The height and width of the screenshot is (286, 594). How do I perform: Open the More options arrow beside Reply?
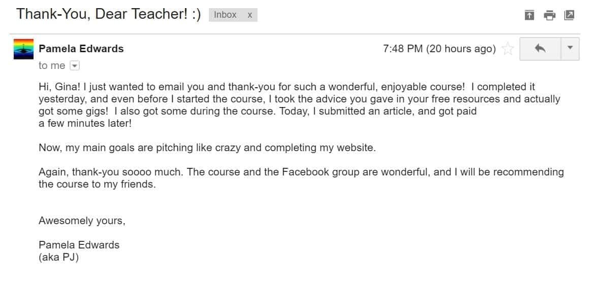570,49
